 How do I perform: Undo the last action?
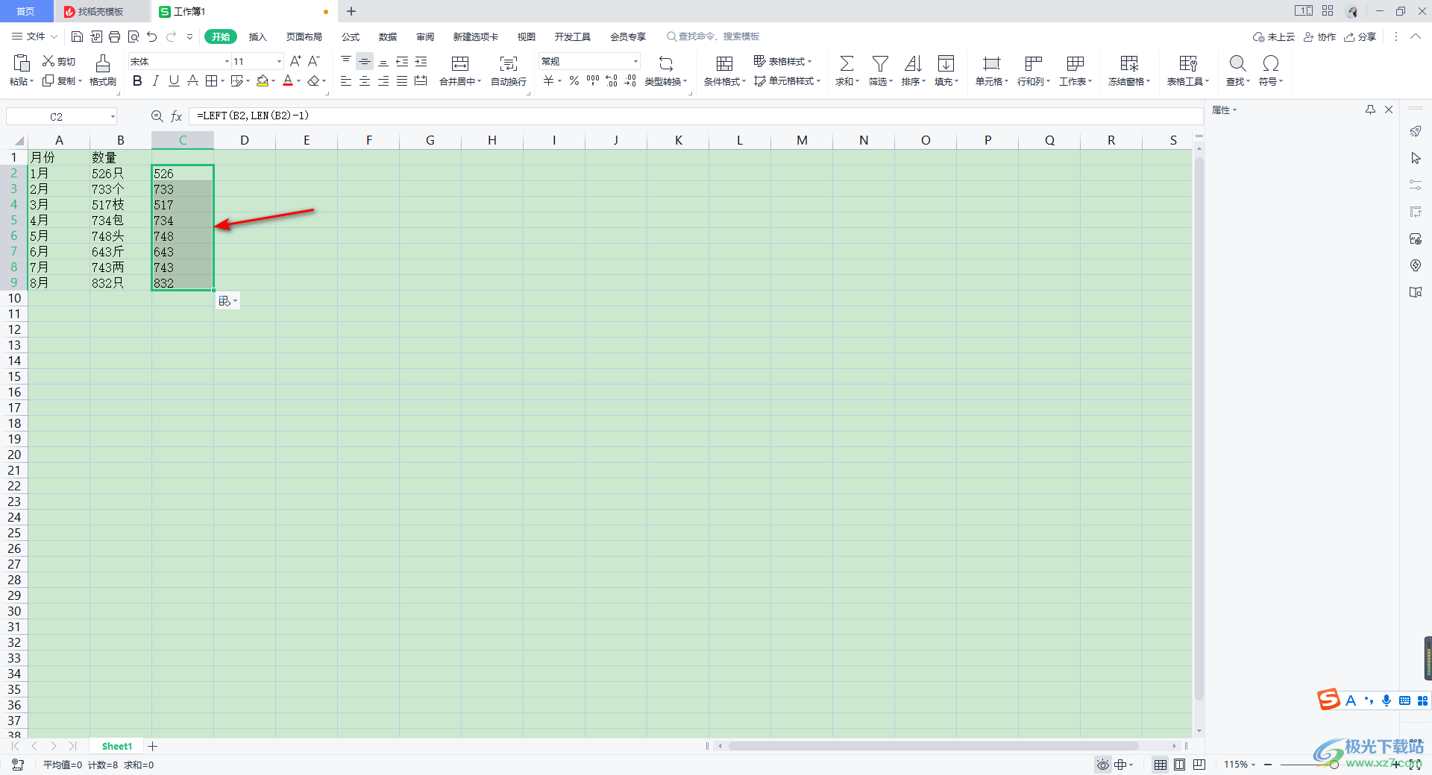(x=152, y=37)
